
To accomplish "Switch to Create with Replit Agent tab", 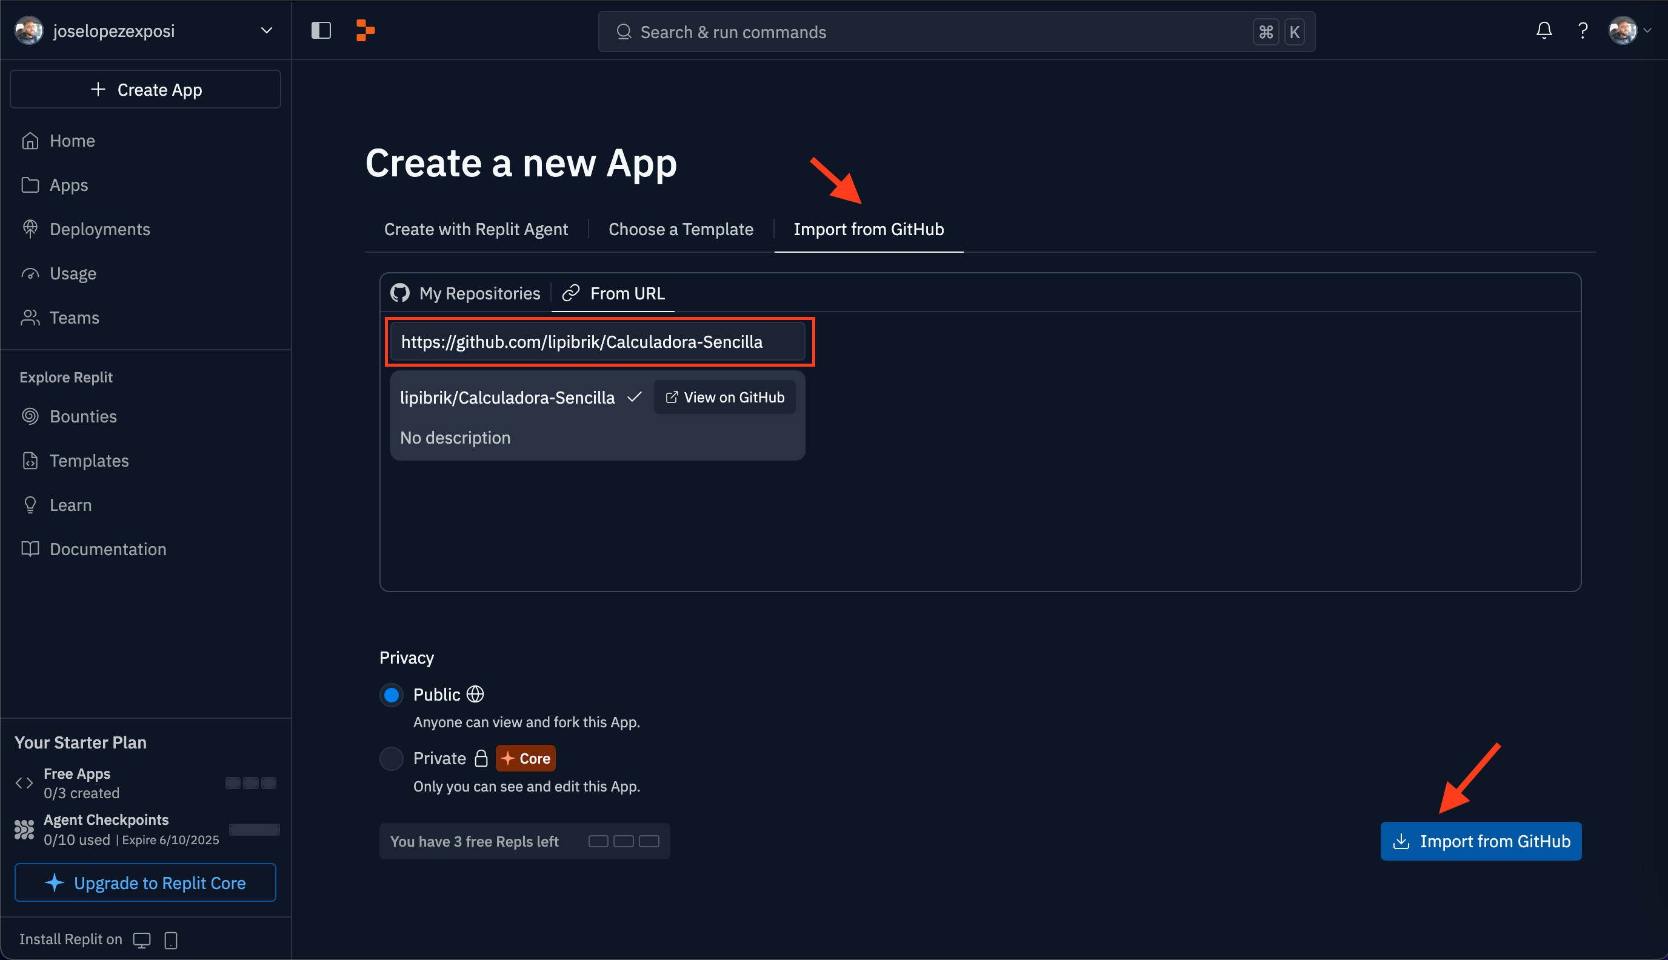I will coord(475,229).
